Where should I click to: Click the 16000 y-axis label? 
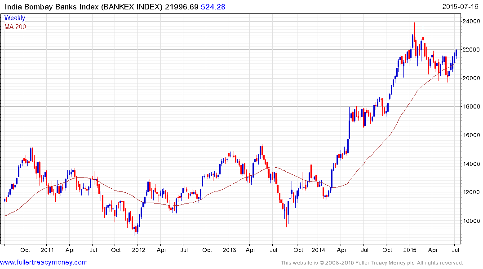[471, 135]
